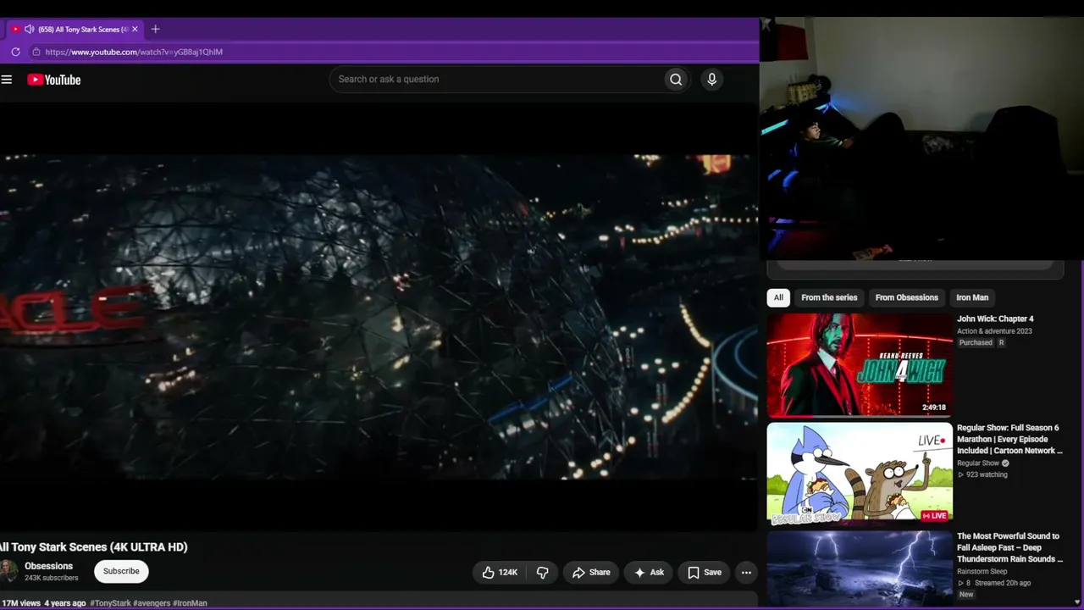Screen dimensions: 1084x610
Task: Open a new browser tab
Action: tap(155, 29)
